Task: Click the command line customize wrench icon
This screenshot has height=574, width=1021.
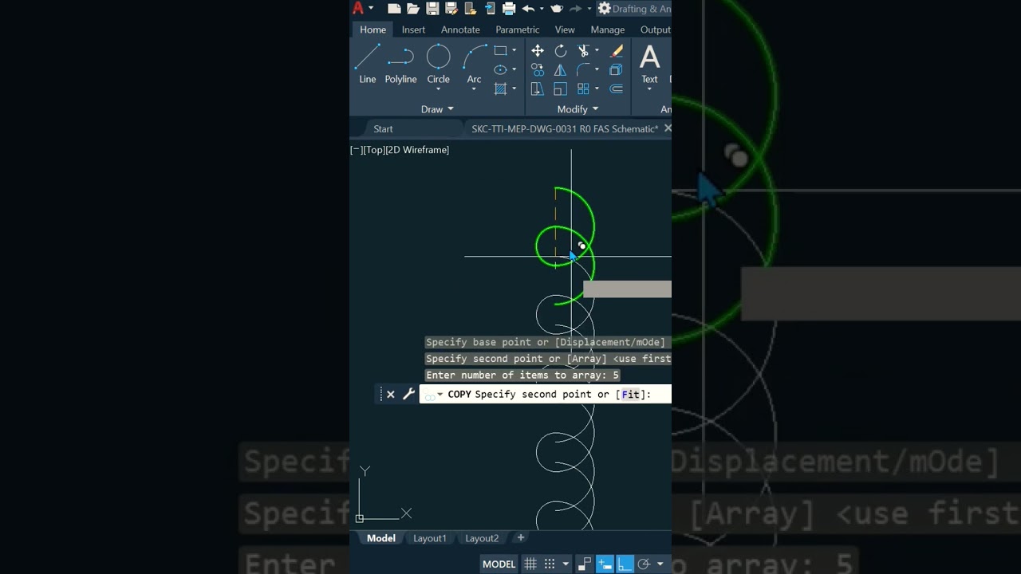Action: pos(408,394)
